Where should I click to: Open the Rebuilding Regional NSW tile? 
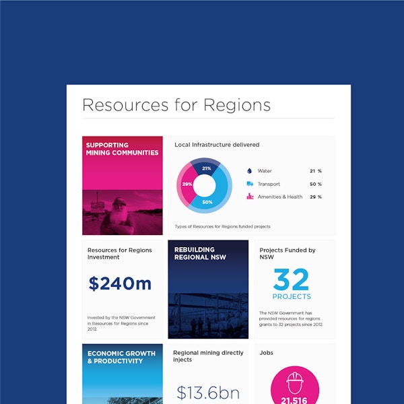[x=208, y=290]
